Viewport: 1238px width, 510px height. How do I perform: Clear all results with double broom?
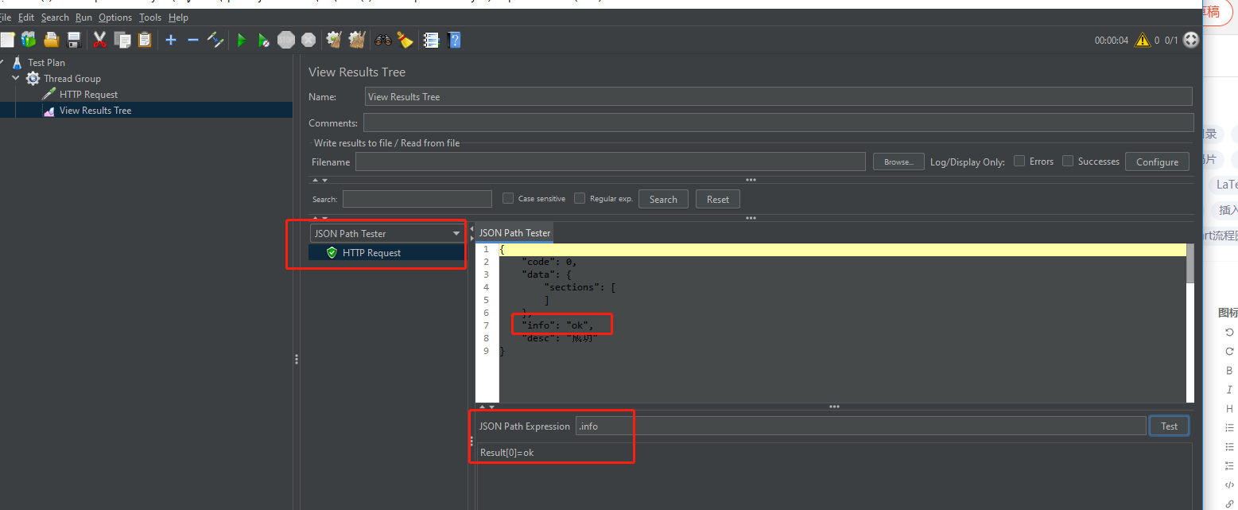[357, 40]
